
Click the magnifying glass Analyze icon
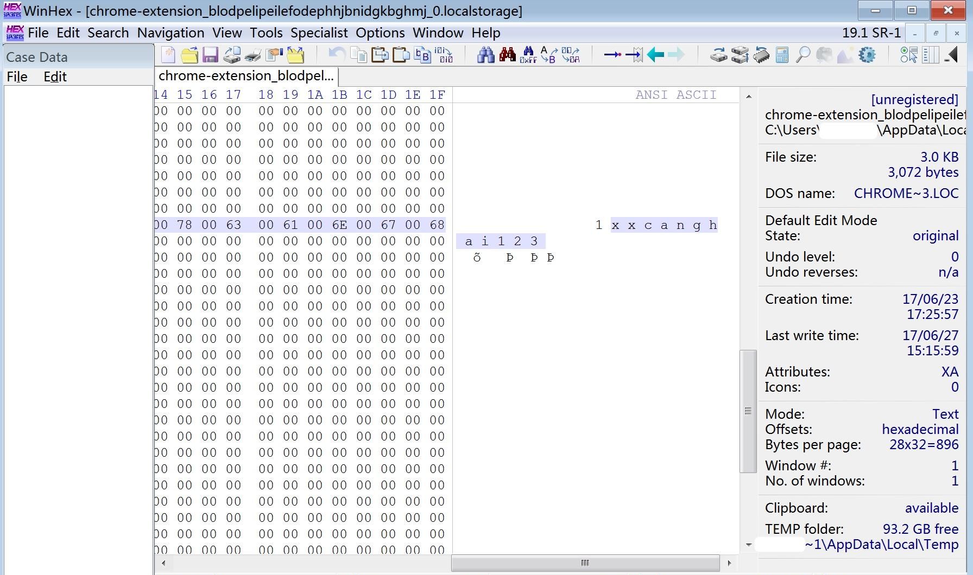pyautogui.click(x=803, y=55)
